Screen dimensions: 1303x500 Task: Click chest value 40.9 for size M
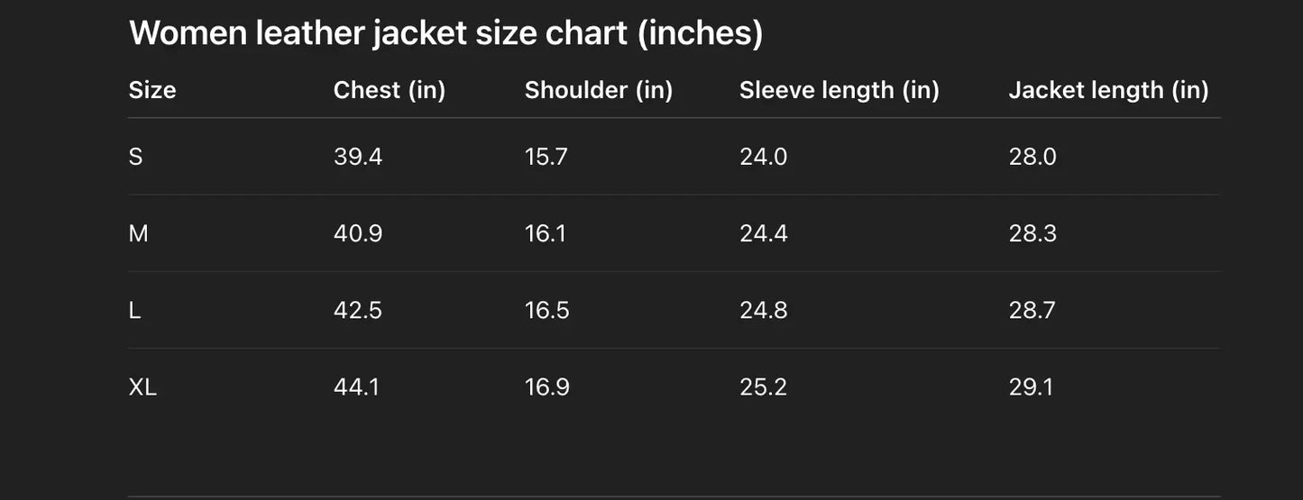tap(358, 234)
